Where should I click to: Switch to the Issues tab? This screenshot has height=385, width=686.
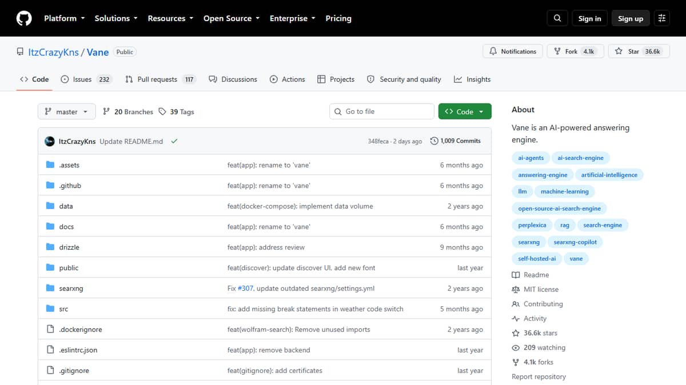pos(86,79)
